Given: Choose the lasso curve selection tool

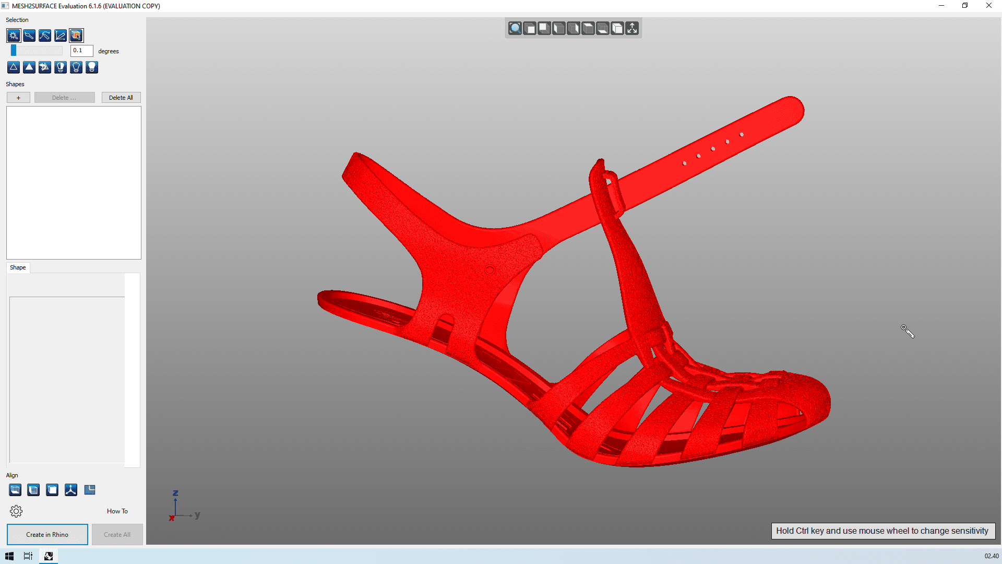Looking at the screenshot, I should pos(45,36).
